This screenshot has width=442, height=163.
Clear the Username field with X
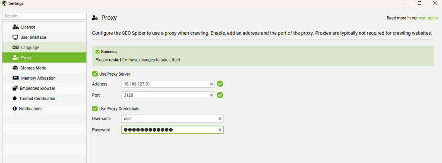tap(220, 119)
